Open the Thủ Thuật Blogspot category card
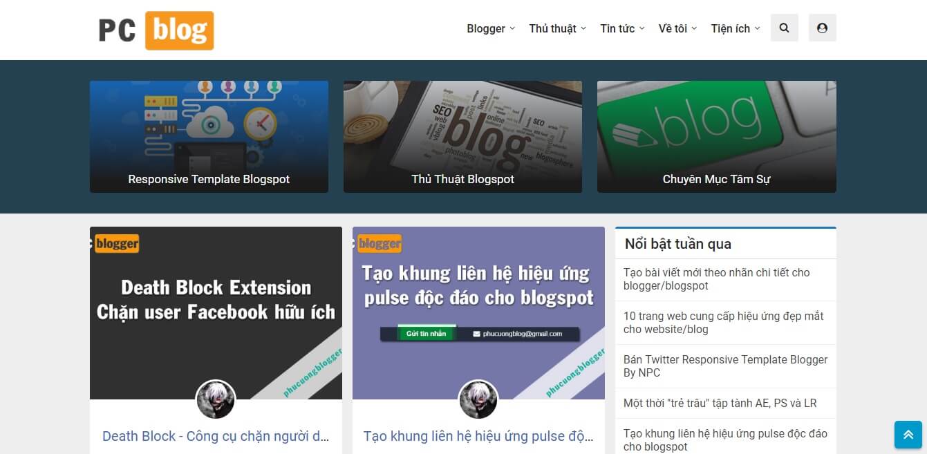Screen dimensions: 927x454 (x=462, y=137)
